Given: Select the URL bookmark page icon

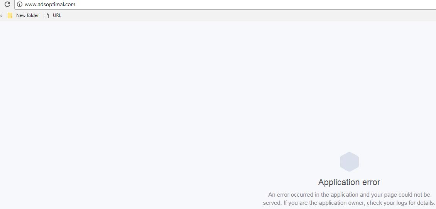Looking at the screenshot, I should click(47, 15).
